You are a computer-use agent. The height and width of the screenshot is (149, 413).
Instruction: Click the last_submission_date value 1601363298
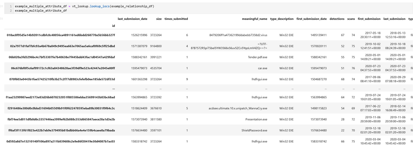[x=139, y=79]
